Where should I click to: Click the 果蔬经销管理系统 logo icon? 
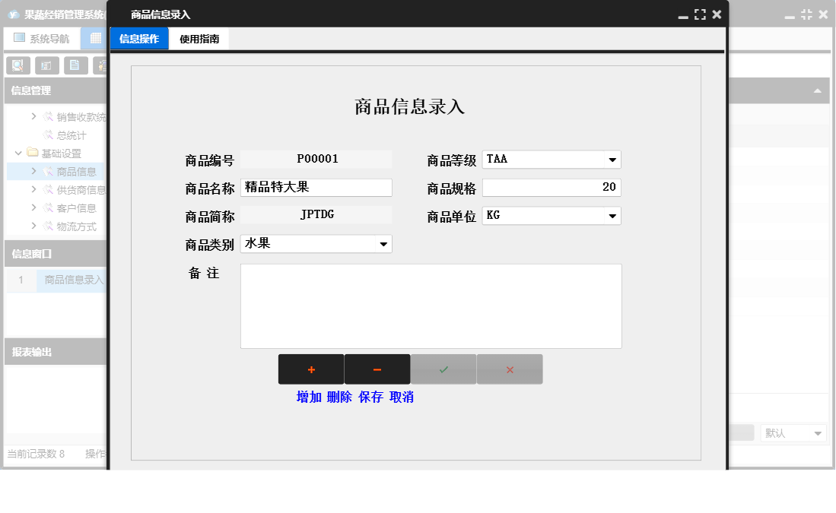tap(14, 12)
